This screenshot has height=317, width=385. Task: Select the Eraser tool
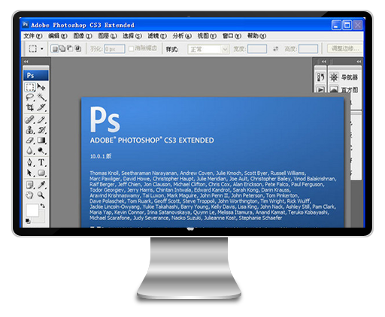pyautogui.click(x=30, y=140)
